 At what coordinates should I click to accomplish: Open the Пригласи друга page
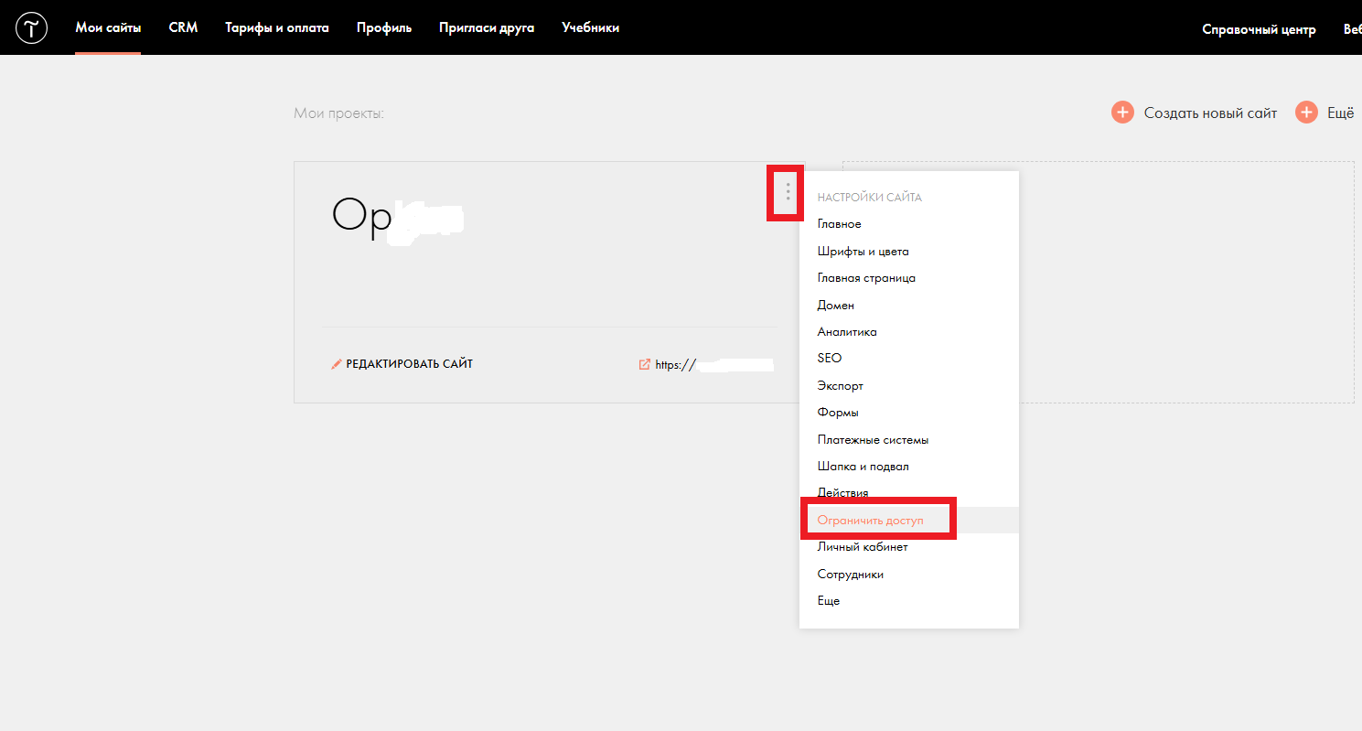coord(487,27)
